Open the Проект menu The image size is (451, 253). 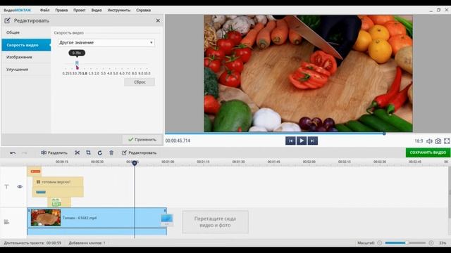tap(79, 10)
